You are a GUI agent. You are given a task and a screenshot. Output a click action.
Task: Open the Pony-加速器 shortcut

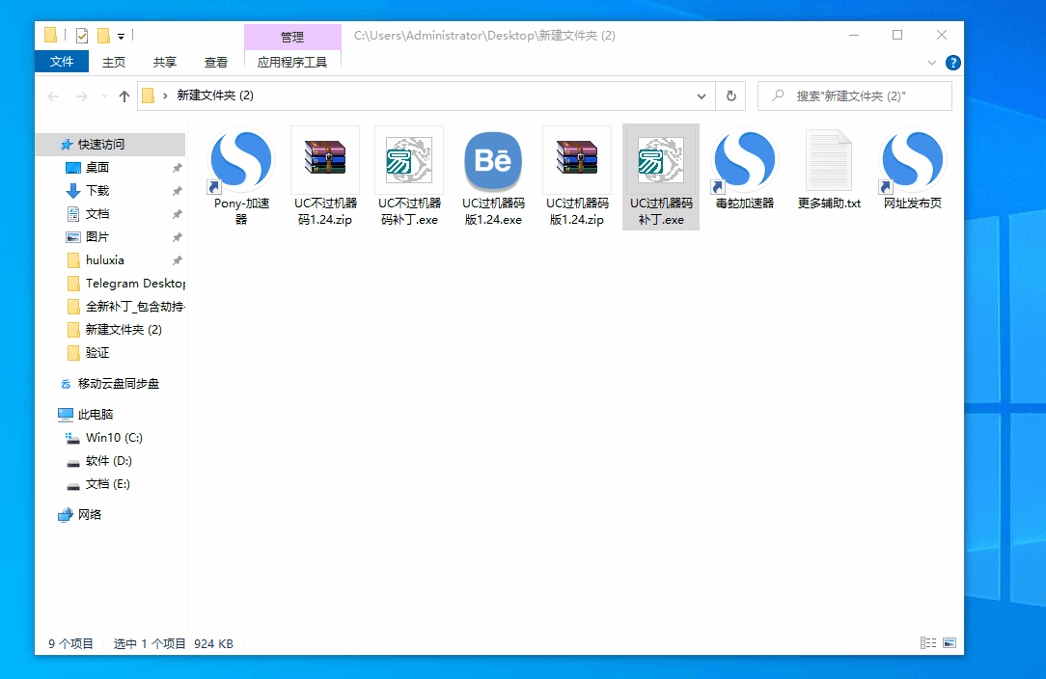(x=241, y=160)
